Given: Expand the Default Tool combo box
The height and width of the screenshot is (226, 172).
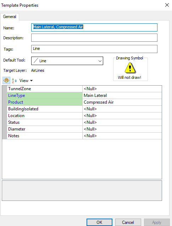Looking at the screenshot, I should (67, 61).
